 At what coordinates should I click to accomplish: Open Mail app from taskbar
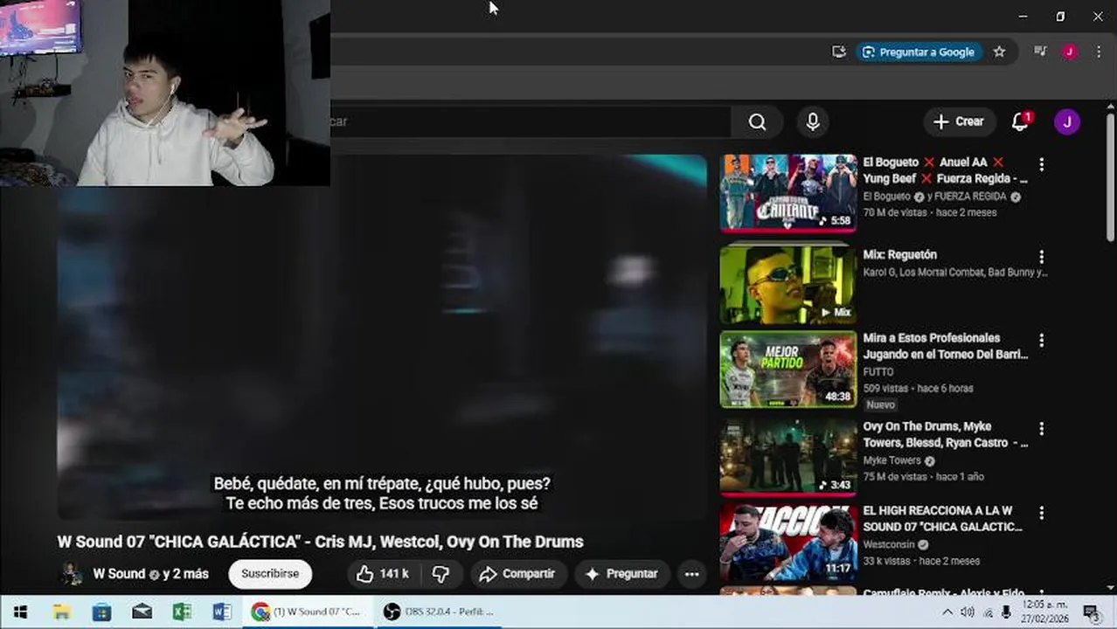(x=142, y=612)
